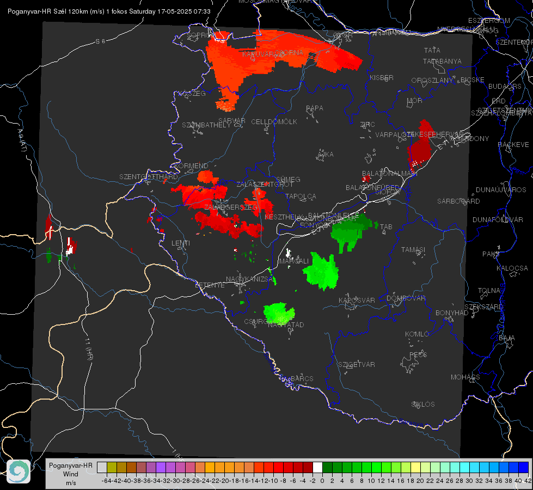
Task: Pick the dark blue 40-42 m/s legend swatch
Action: coord(524,467)
